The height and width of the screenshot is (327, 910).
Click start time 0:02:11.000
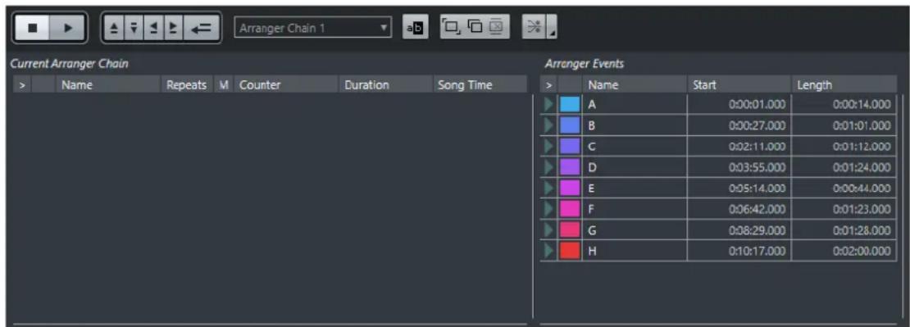(x=757, y=146)
